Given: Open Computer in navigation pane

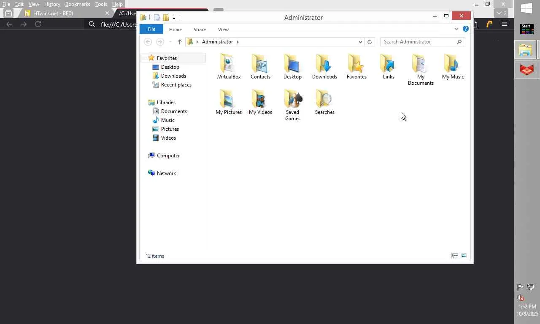Looking at the screenshot, I should click(164, 156).
